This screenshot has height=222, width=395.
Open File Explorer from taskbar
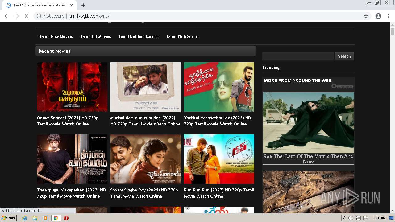pyautogui.click(x=35, y=218)
